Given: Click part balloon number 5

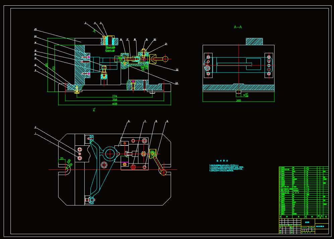Looking at the screenshot, I should 101,23.
